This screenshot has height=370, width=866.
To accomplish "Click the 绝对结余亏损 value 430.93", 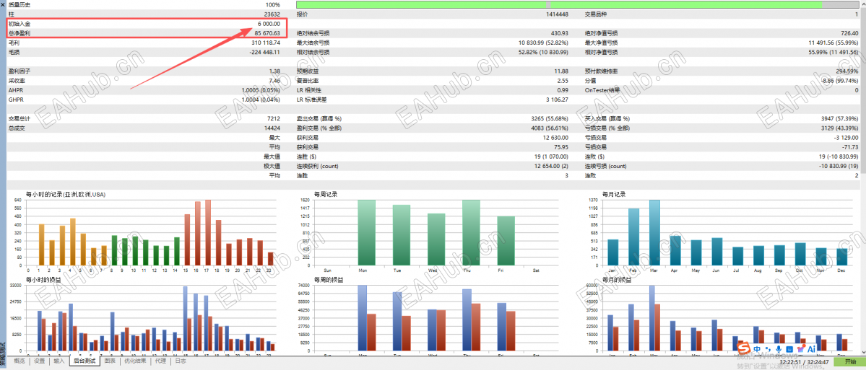I will click(x=560, y=33).
